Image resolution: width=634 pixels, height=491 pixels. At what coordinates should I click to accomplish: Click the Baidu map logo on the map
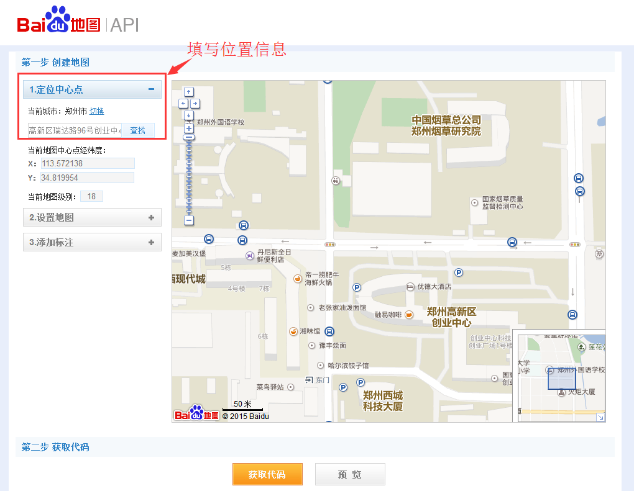[x=196, y=413]
